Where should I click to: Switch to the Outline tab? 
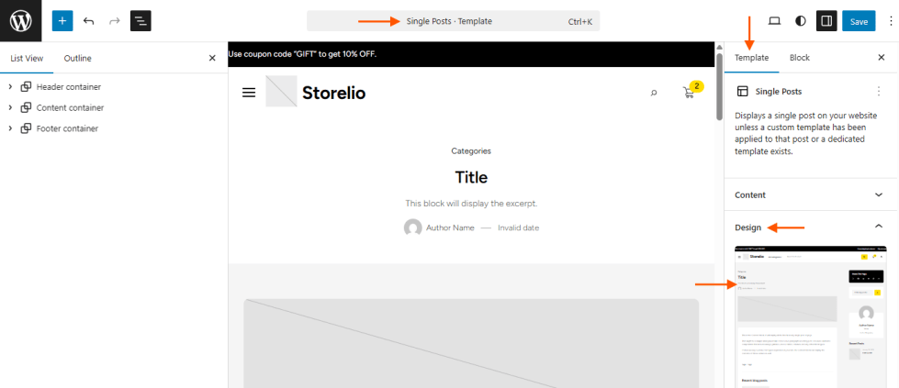click(x=77, y=58)
